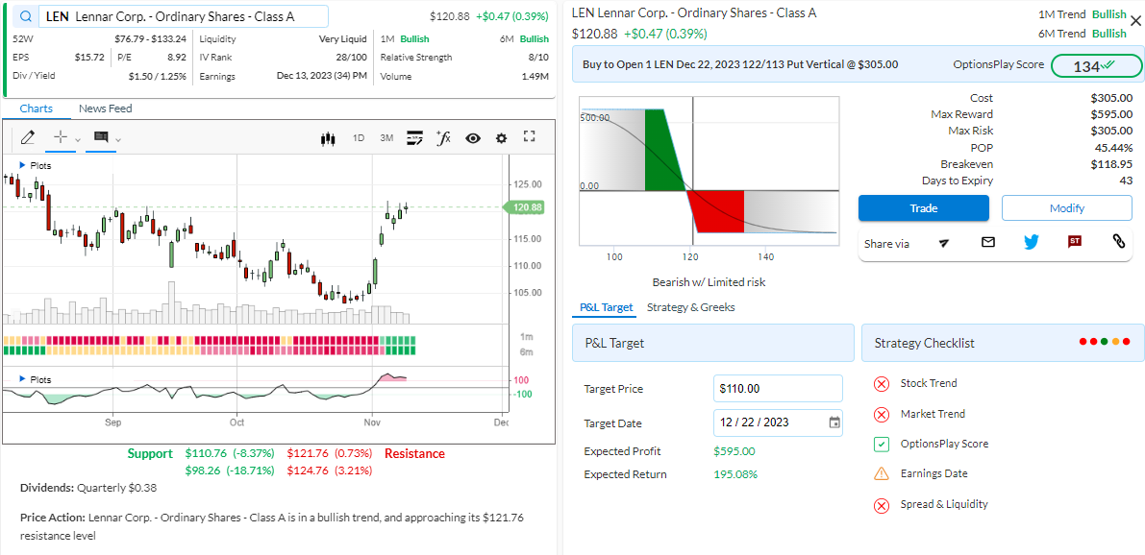Click the 120.88 price label on axis
The width and height of the screenshot is (1145, 555).
click(524, 207)
